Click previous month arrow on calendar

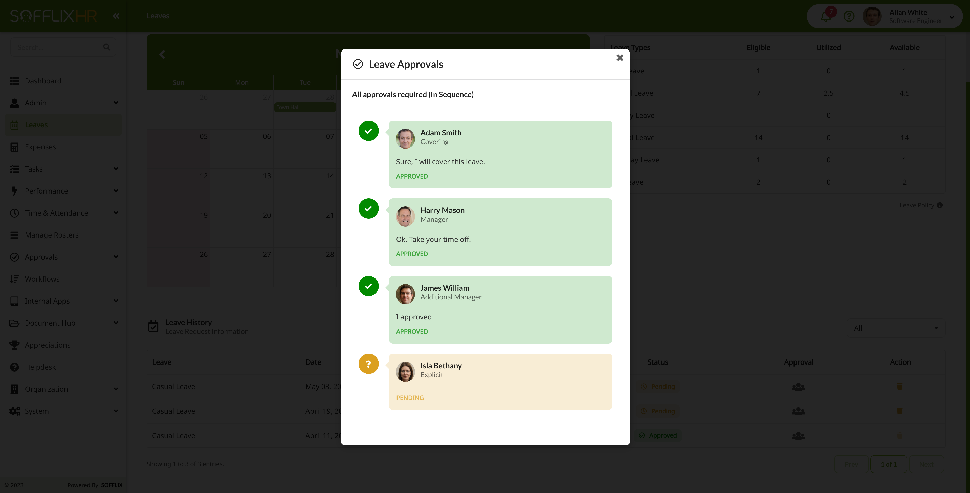[162, 55]
